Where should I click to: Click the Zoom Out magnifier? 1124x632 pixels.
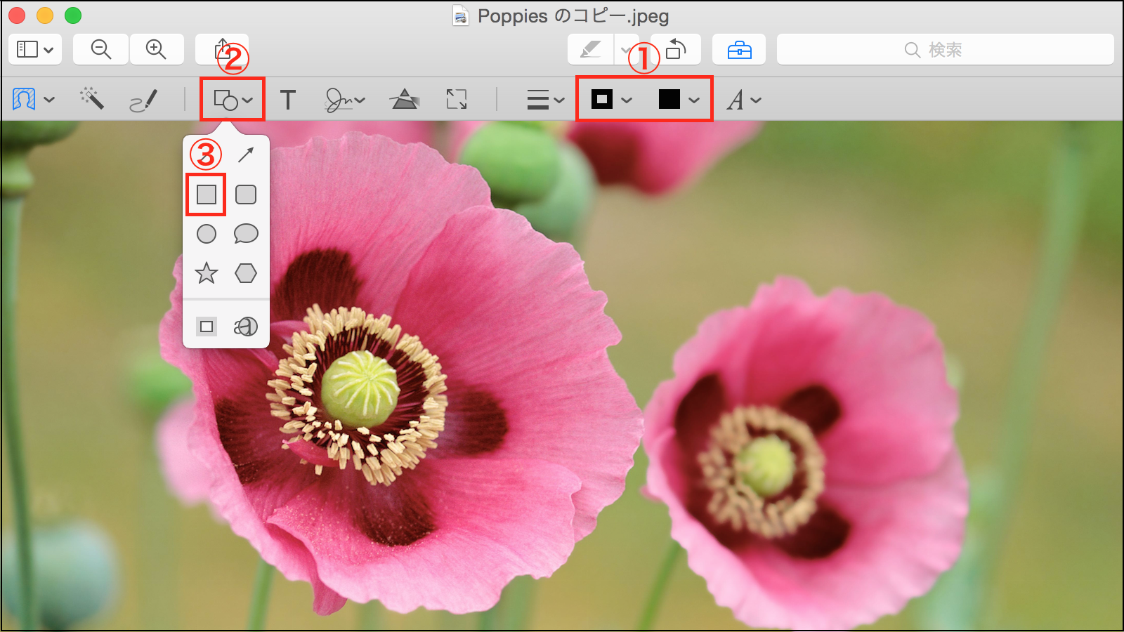click(101, 50)
